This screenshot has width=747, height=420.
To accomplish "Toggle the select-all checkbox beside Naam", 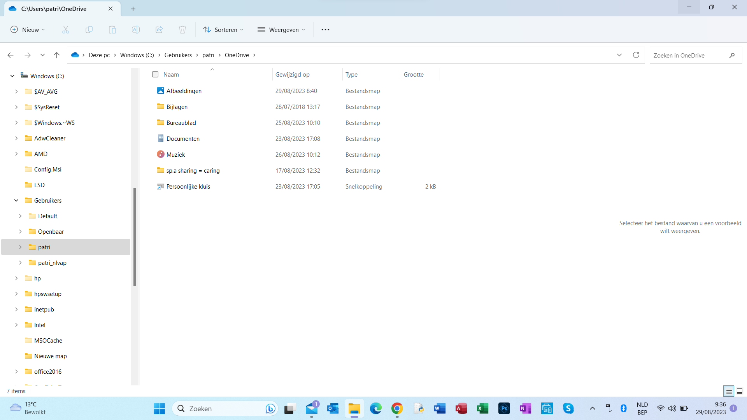I will click(155, 74).
